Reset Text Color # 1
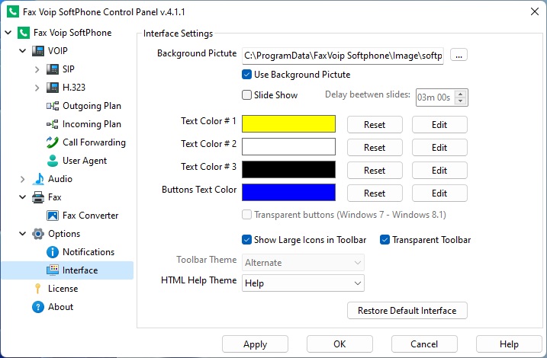The image size is (547, 358). [x=375, y=125]
